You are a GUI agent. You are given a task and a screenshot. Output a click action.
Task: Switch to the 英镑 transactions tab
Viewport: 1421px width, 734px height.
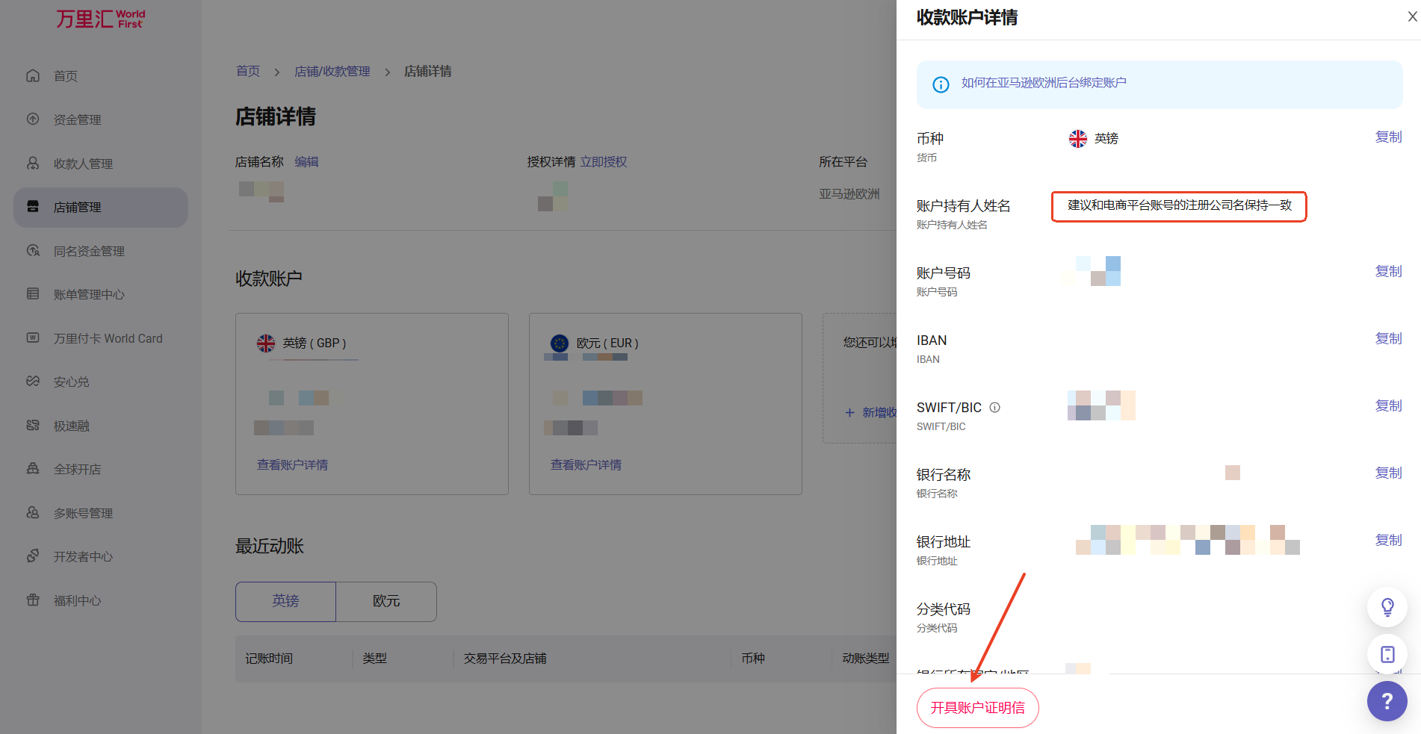pos(285,601)
